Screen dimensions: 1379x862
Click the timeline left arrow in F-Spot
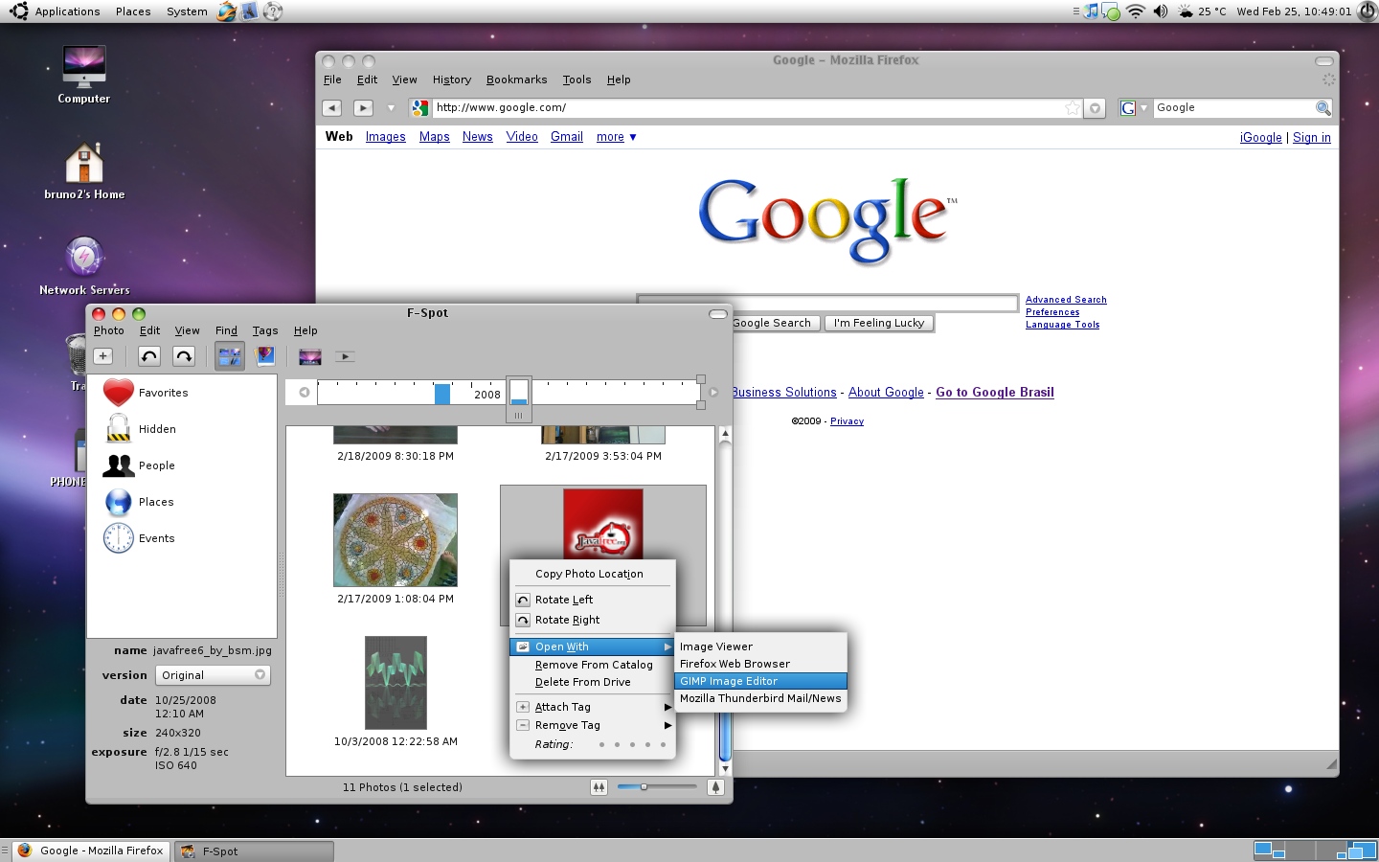tap(304, 392)
